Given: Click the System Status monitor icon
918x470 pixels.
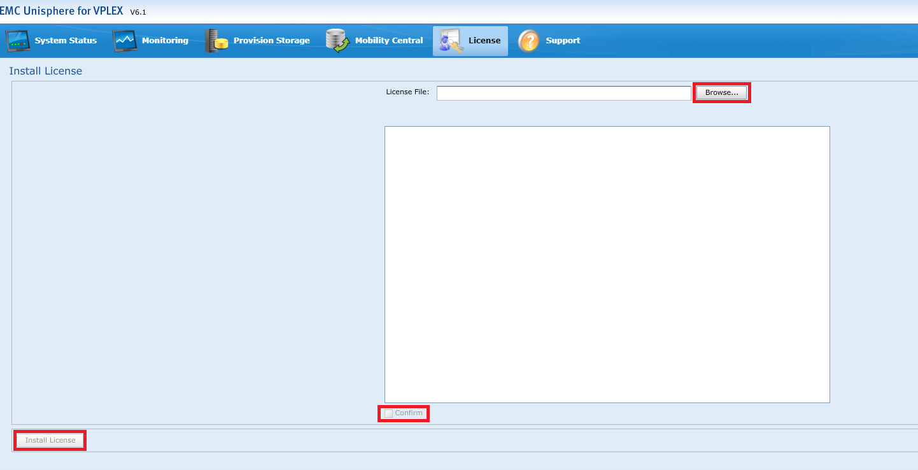Looking at the screenshot, I should pyautogui.click(x=17, y=40).
